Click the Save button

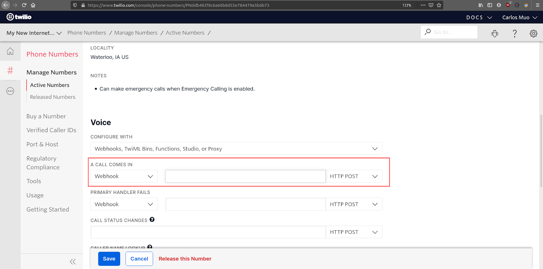tap(109, 259)
